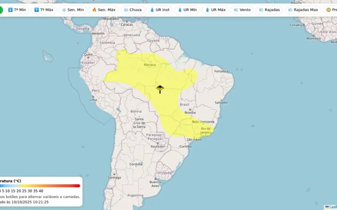Switch map to the Chuva layer
The height and width of the screenshot is (210, 337).
133,10
